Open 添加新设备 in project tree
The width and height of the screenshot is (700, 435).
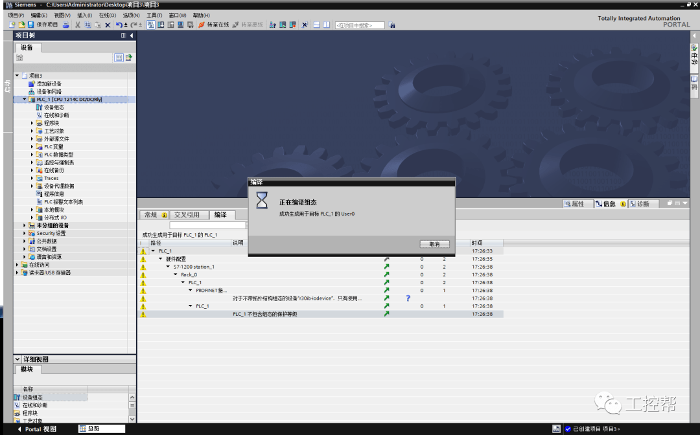pos(49,84)
